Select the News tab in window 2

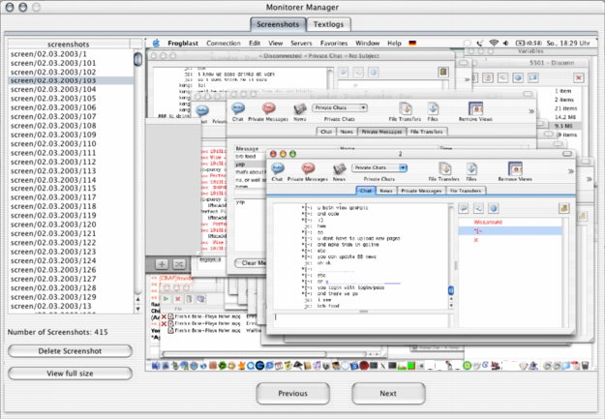[x=386, y=191]
